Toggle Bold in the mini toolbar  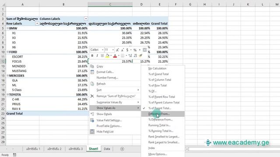[92, 56]
